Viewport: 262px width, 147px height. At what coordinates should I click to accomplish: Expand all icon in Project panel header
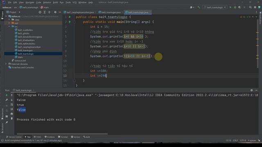tap(45, 12)
